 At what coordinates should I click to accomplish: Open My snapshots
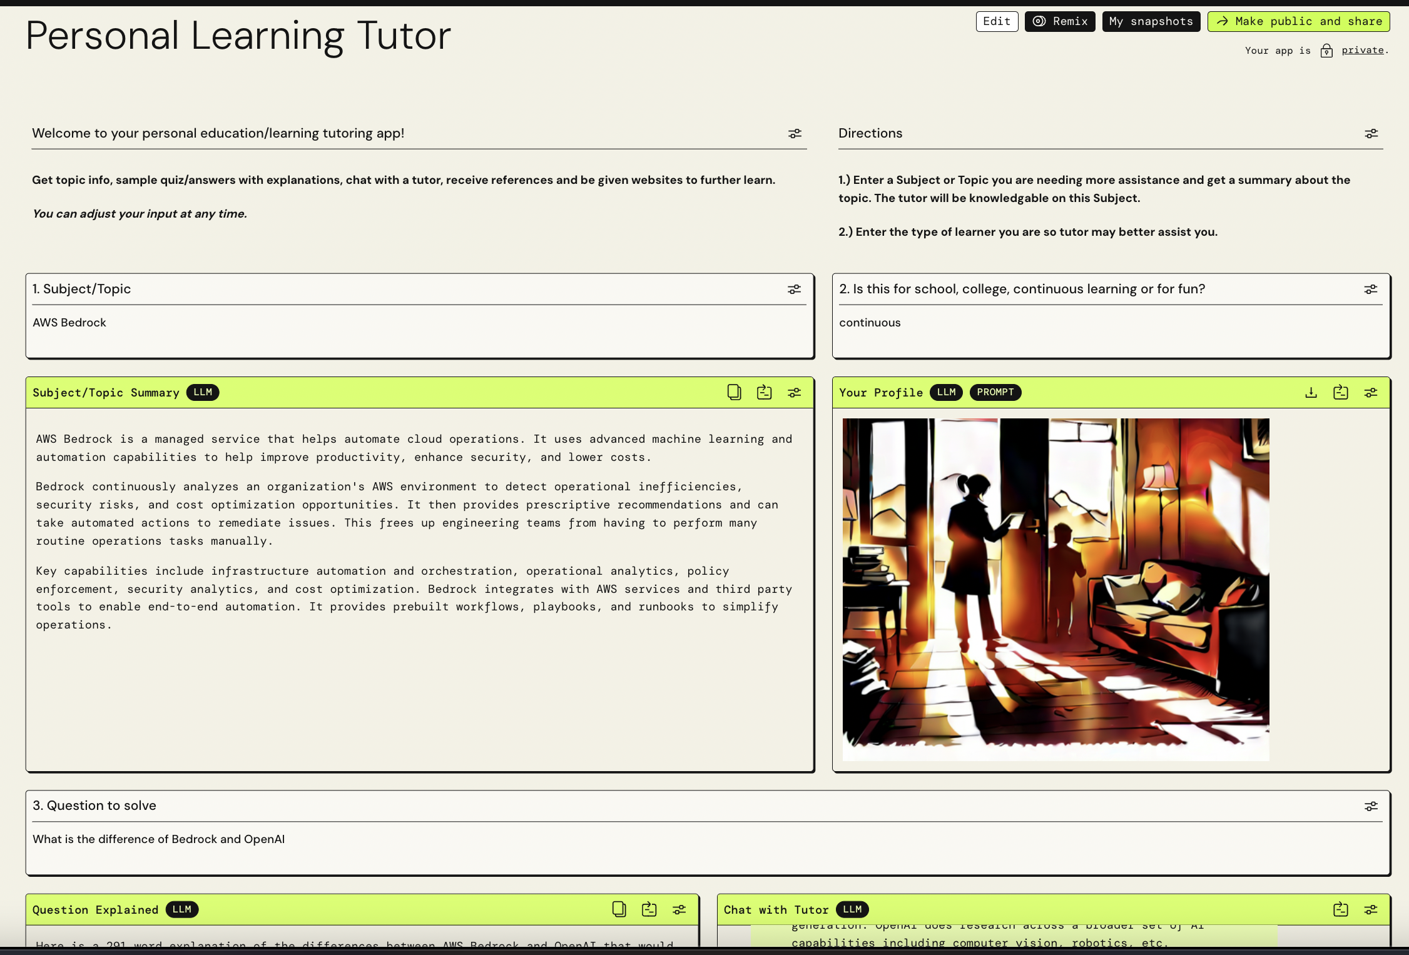1151,21
